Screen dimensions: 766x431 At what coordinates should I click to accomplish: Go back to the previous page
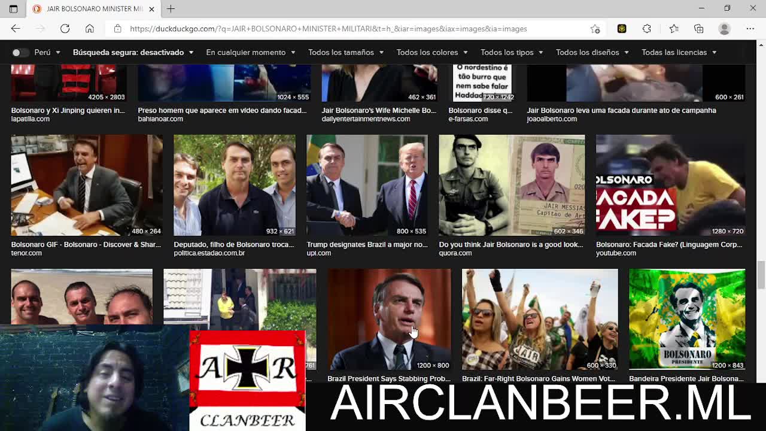pyautogui.click(x=16, y=29)
